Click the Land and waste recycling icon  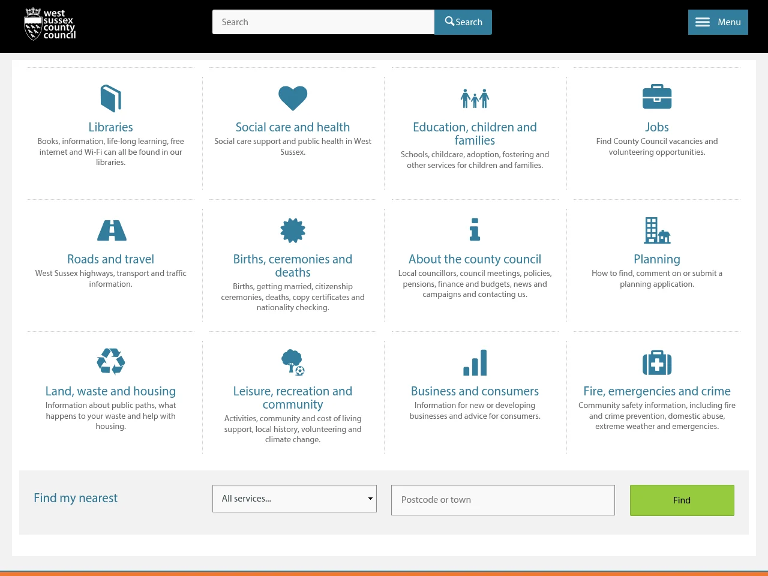pyautogui.click(x=111, y=361)
